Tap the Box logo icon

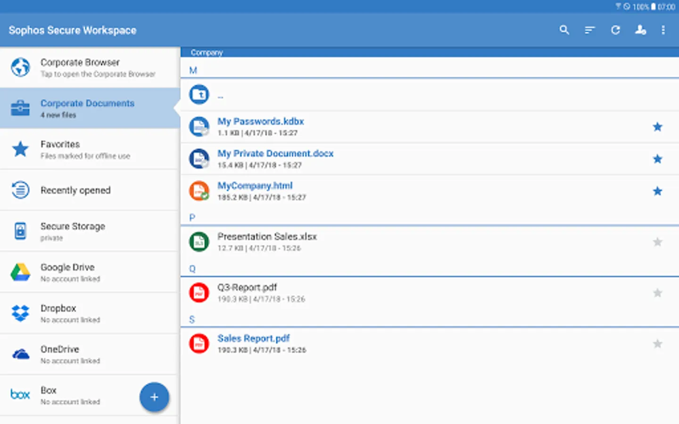(x=20, y=394)
